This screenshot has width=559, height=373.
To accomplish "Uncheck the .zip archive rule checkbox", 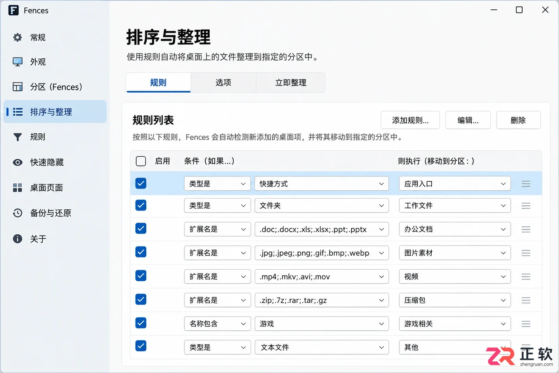I will (141, 300).
